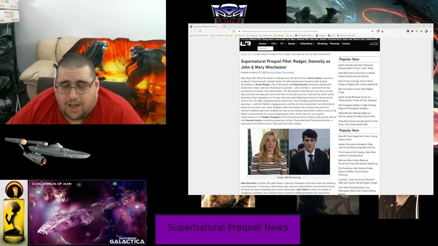Go forward in the browser
Image resolution: width=438 pixels, height=246 pixels.
point(195,31)
